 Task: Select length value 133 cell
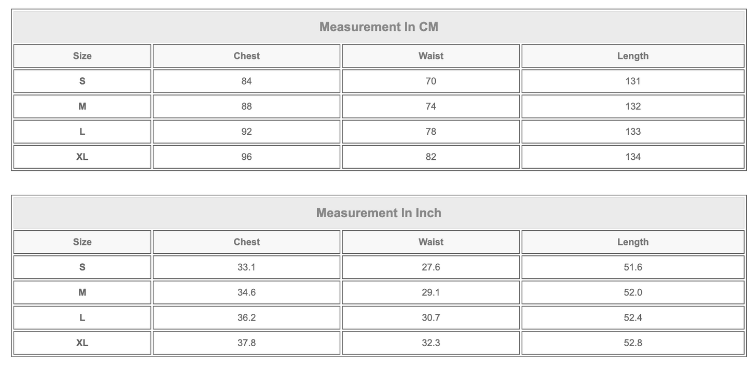pos(633,132)
